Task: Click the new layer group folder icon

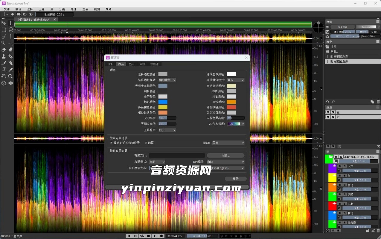Action: click(x=368, y=231)
